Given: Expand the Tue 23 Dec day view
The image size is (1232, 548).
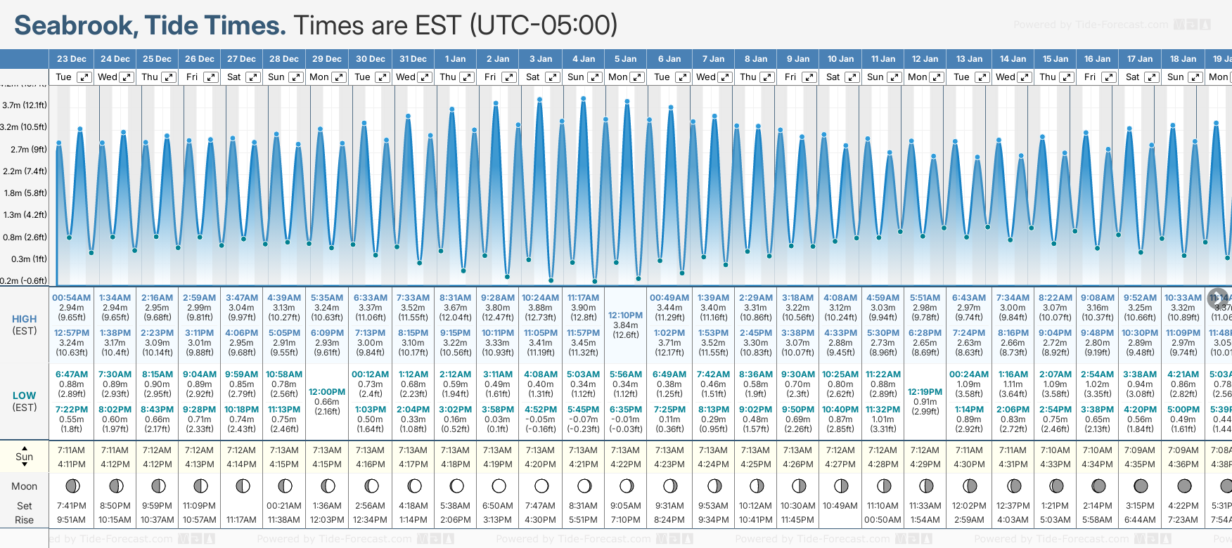Looking at the screenshot, I should [x=84, y=77].
